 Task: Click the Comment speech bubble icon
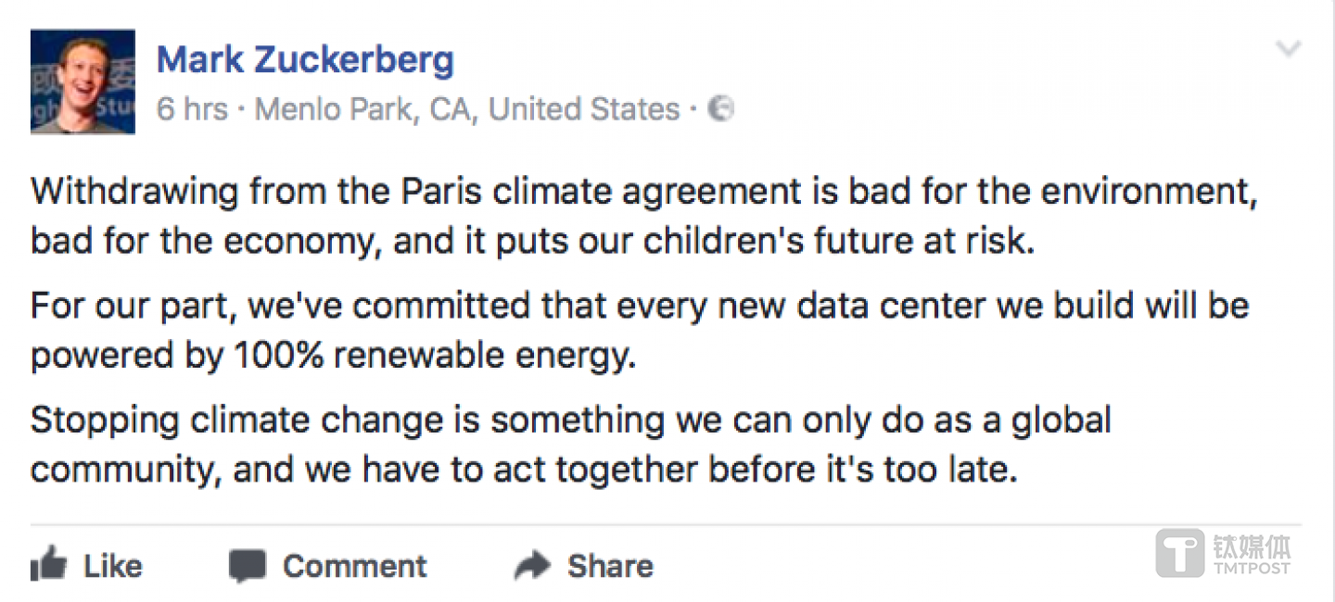pos(248,566)
